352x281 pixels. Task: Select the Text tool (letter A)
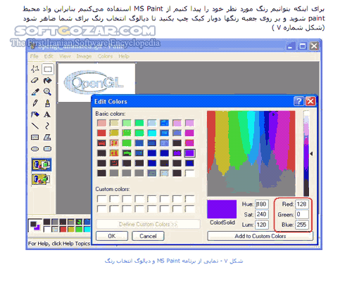pyautogui.click(x=47, y=115)
